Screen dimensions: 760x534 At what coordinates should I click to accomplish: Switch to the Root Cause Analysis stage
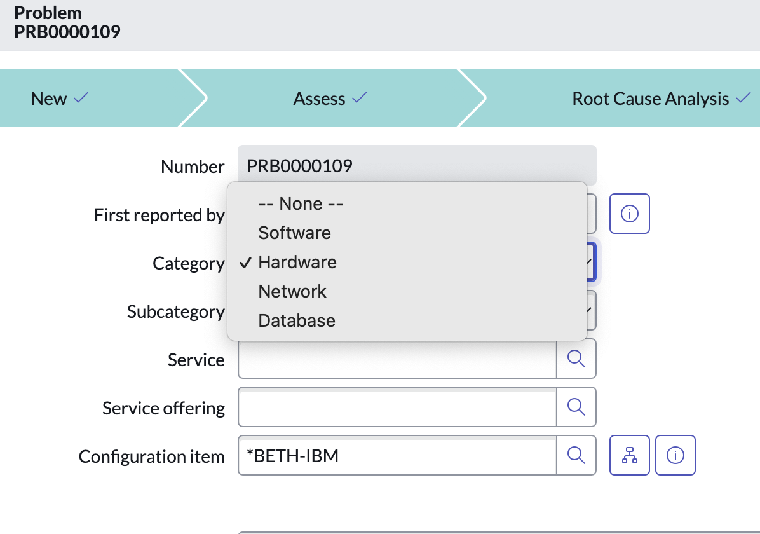(650, 99)
